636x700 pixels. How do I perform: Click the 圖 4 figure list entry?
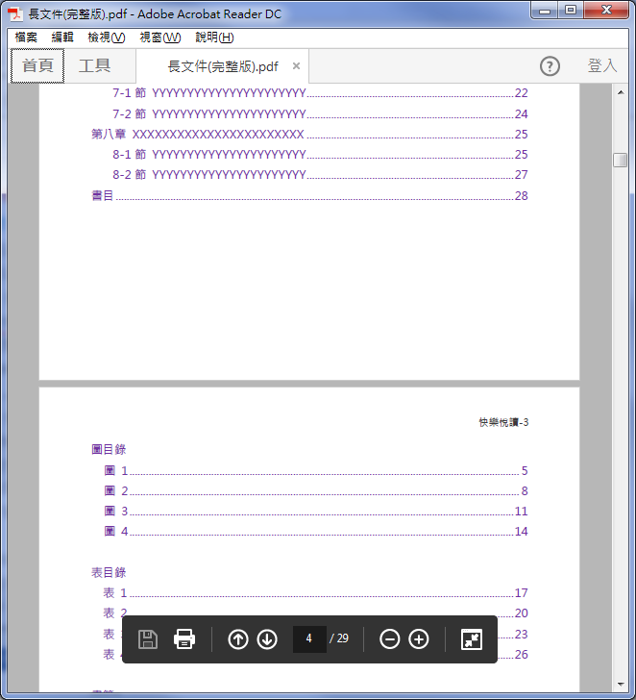click(316, 531)
